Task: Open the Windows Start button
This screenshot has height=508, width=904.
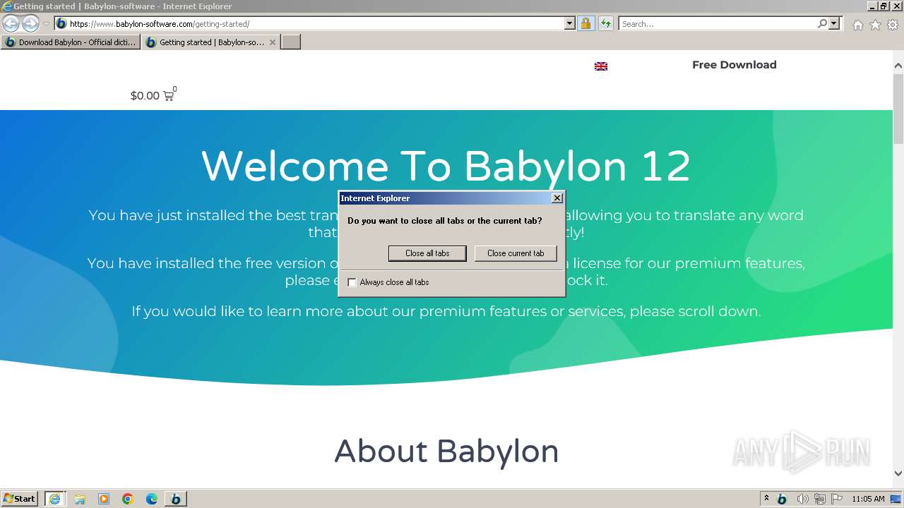Action: [x=20, y=499]
